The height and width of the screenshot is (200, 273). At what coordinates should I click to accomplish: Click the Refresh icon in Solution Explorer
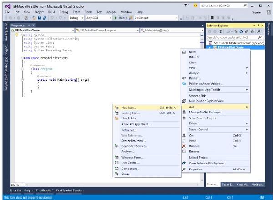[241, 31]
